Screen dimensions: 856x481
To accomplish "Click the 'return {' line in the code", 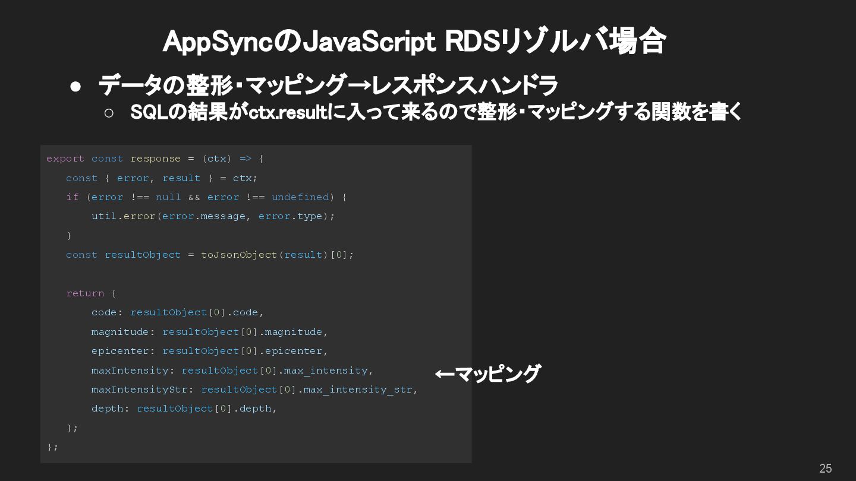I will [x=91, y=293].
